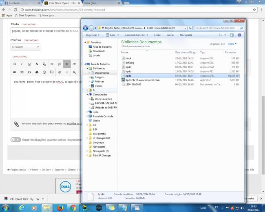Open Firefox from the Windows taskbar
The height and width of the screenshot is (212, 265).
click(x=60, y=208)
